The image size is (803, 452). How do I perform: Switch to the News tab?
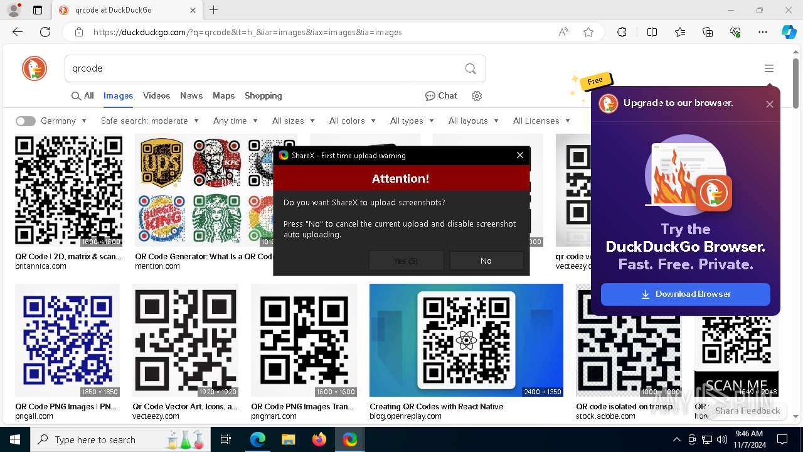click(x=191, y=96)
